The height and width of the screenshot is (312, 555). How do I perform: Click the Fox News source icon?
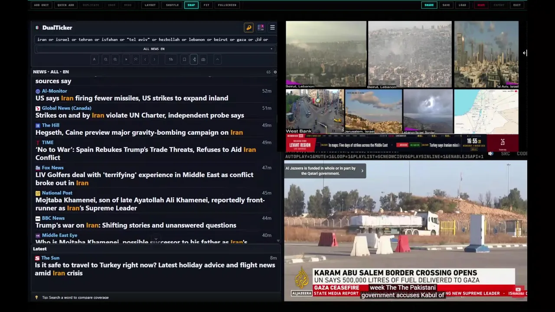(38, 168)
